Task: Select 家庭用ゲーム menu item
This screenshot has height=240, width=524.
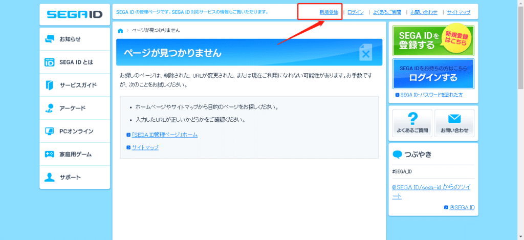Action: click(75, 155)
